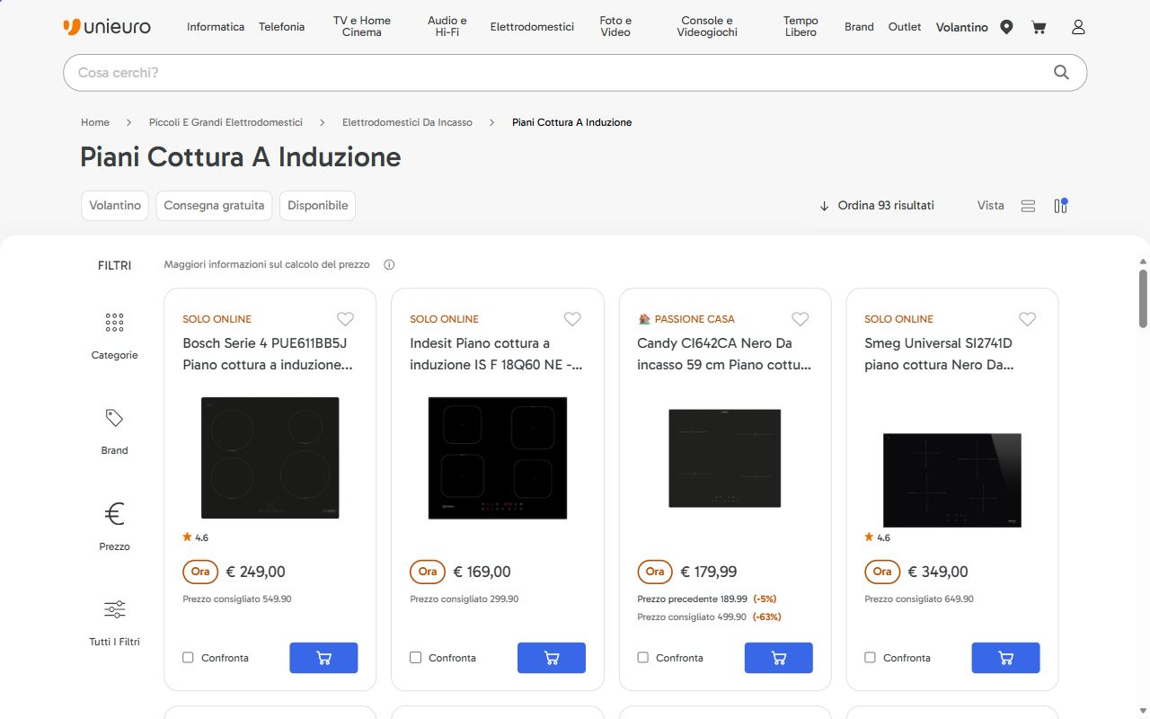Open Elettrodomestici Da Incasso breadcrumb
Image resolution: width=1150 pixels, height=719 pixels.
click(x=407, y=122)
